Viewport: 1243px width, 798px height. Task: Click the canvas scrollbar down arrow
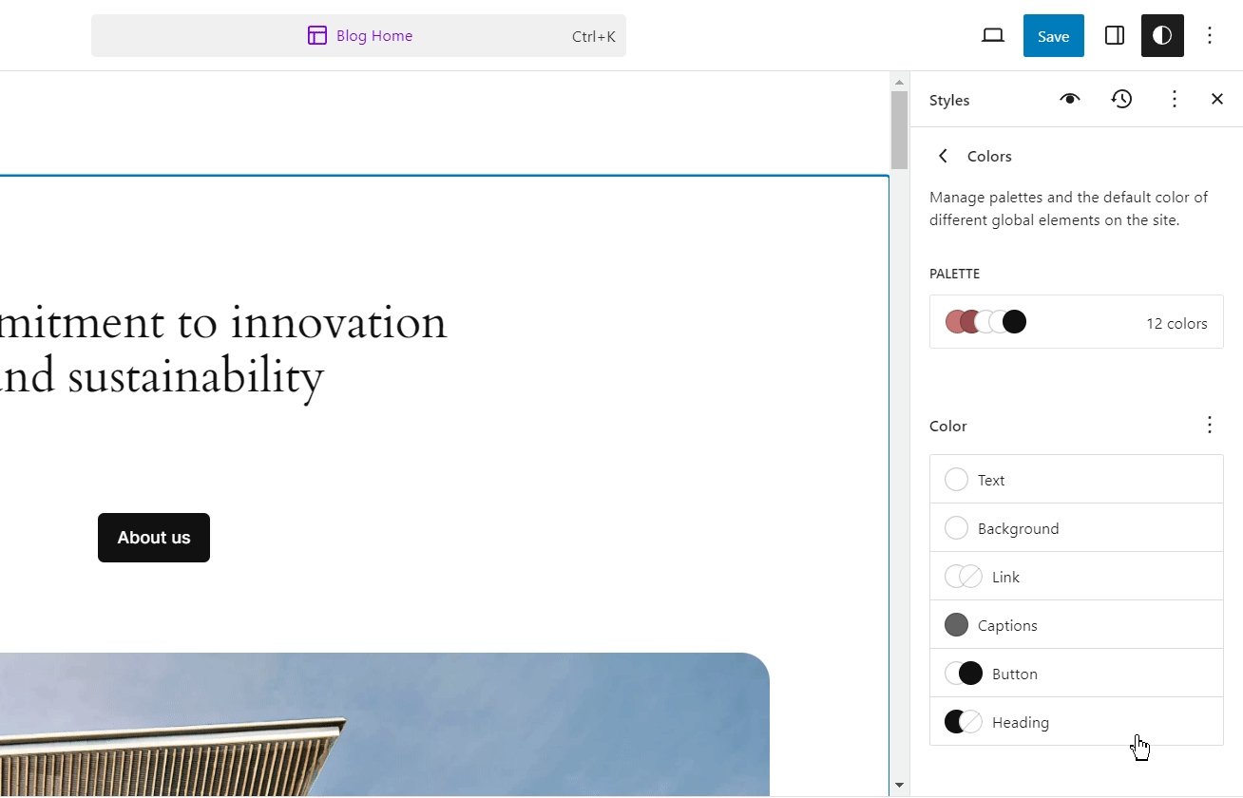pyautogui.click(x=899, y=786)
